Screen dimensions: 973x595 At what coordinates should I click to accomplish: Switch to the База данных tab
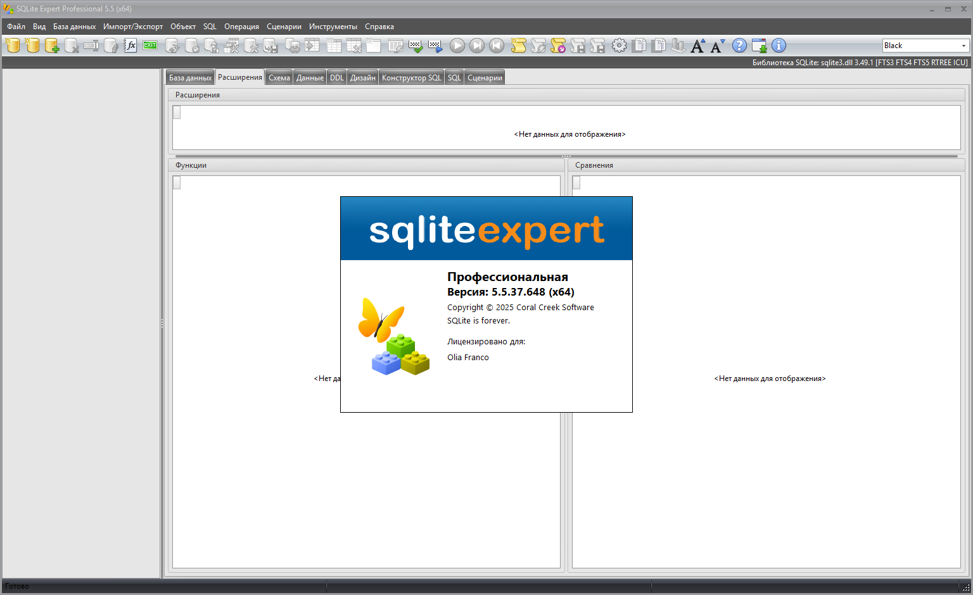pyautogui.click(x=190, y=77)
